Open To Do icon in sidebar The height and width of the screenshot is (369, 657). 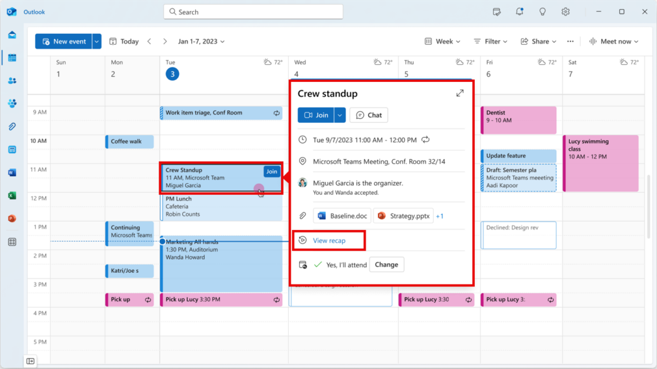click(12, 149)
